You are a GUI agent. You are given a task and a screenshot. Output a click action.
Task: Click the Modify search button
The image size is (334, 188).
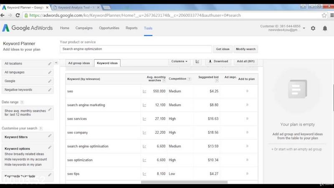tap(245, 49)
